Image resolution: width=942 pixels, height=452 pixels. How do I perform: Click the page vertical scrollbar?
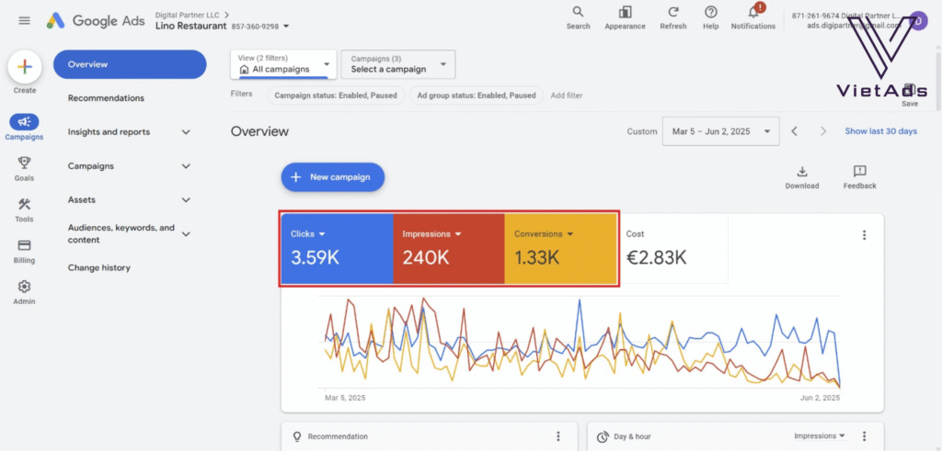pos(937,81)
